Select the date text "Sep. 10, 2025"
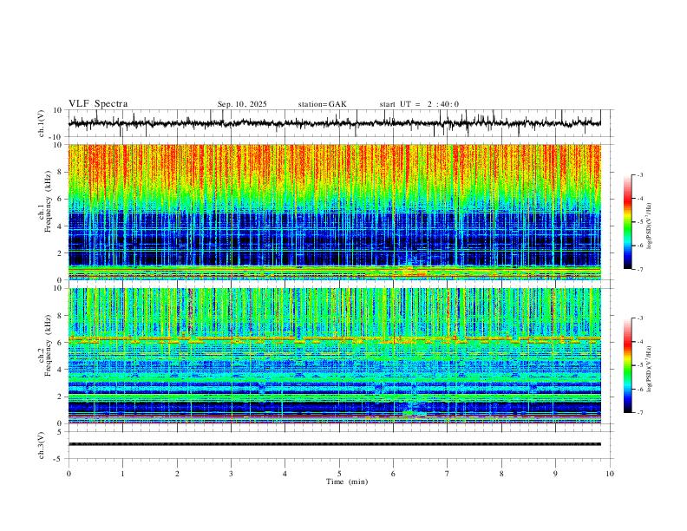The image size is (687, 531). click(242, 104)
